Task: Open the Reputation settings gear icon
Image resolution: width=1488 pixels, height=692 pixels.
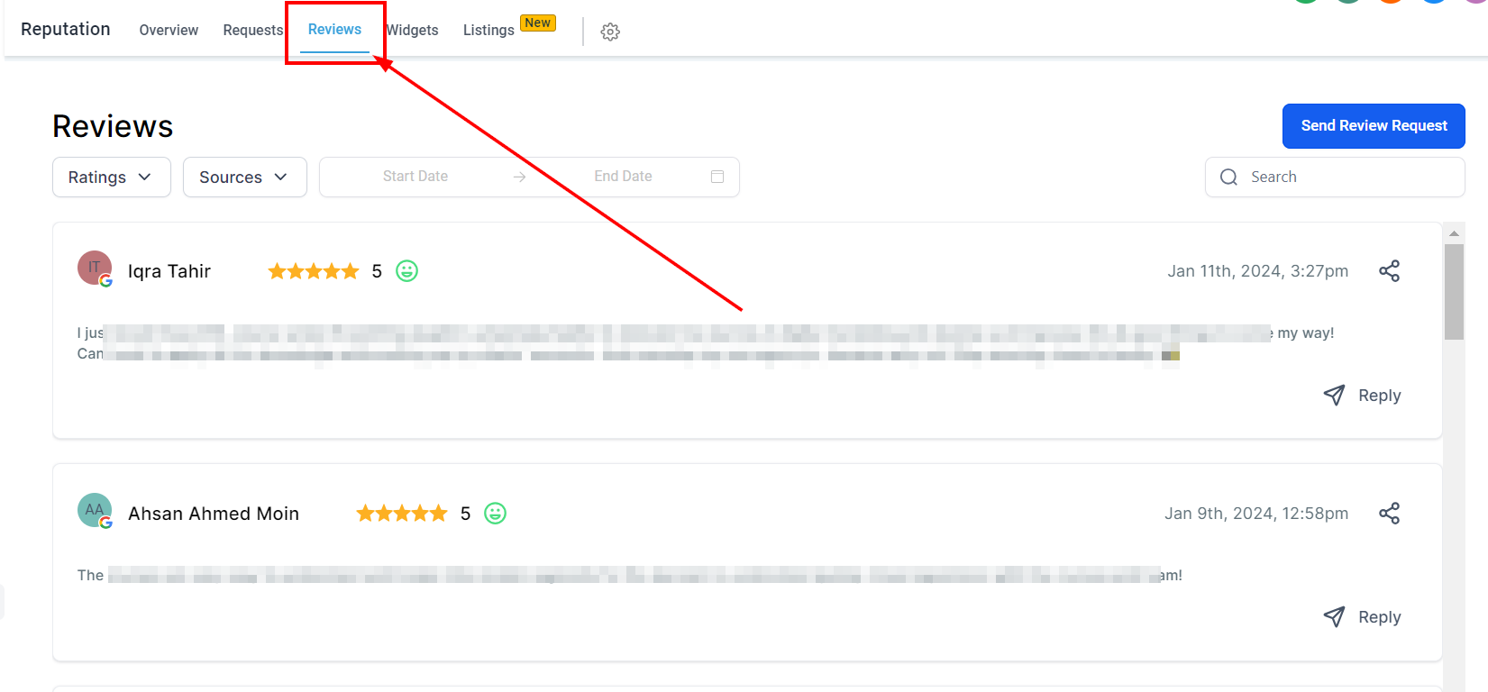Action: click(x=610, y=32)
